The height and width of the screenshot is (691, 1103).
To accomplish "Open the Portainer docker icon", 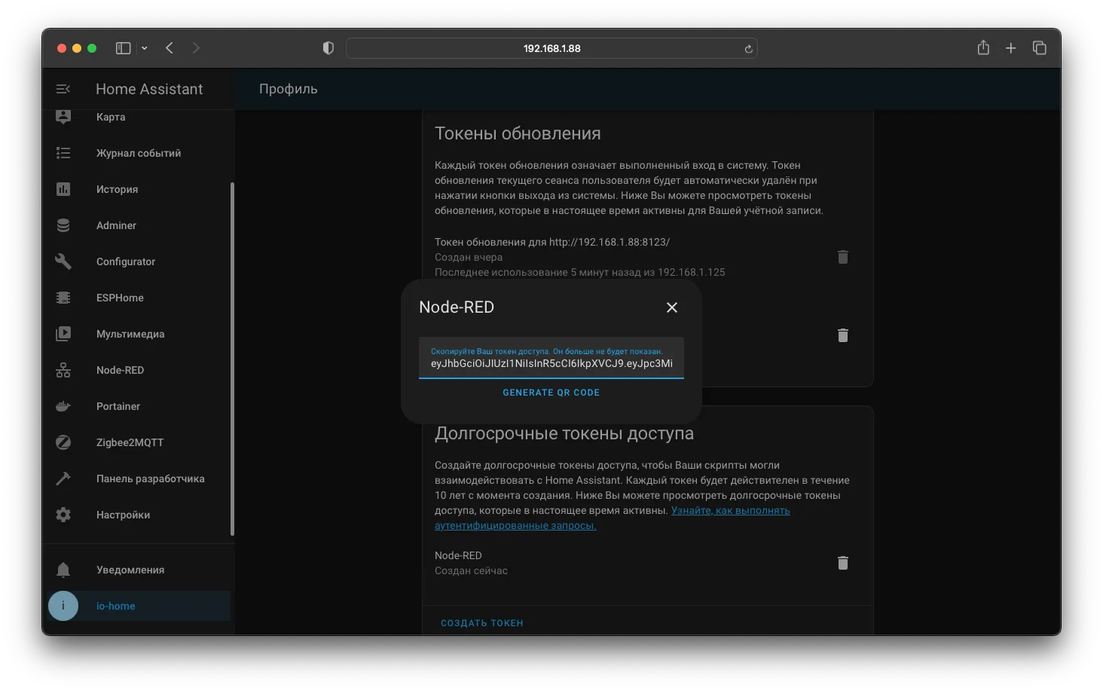I will coord(63,406).
